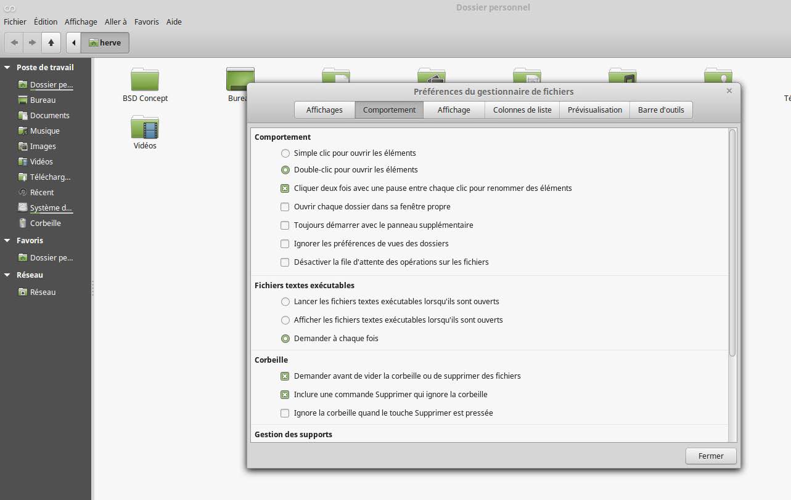Select the Corbeille trash icon in sidebar
The width and height of the screenshot is (791, 500).
click(x=23, y=223)
